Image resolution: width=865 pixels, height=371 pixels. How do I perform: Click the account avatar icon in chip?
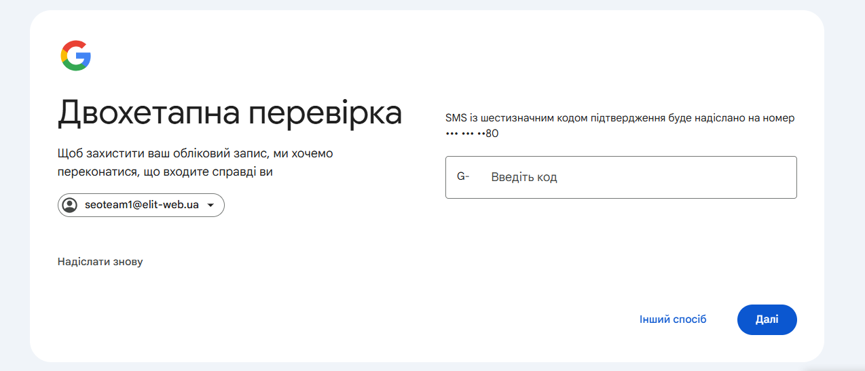(69, 205)
